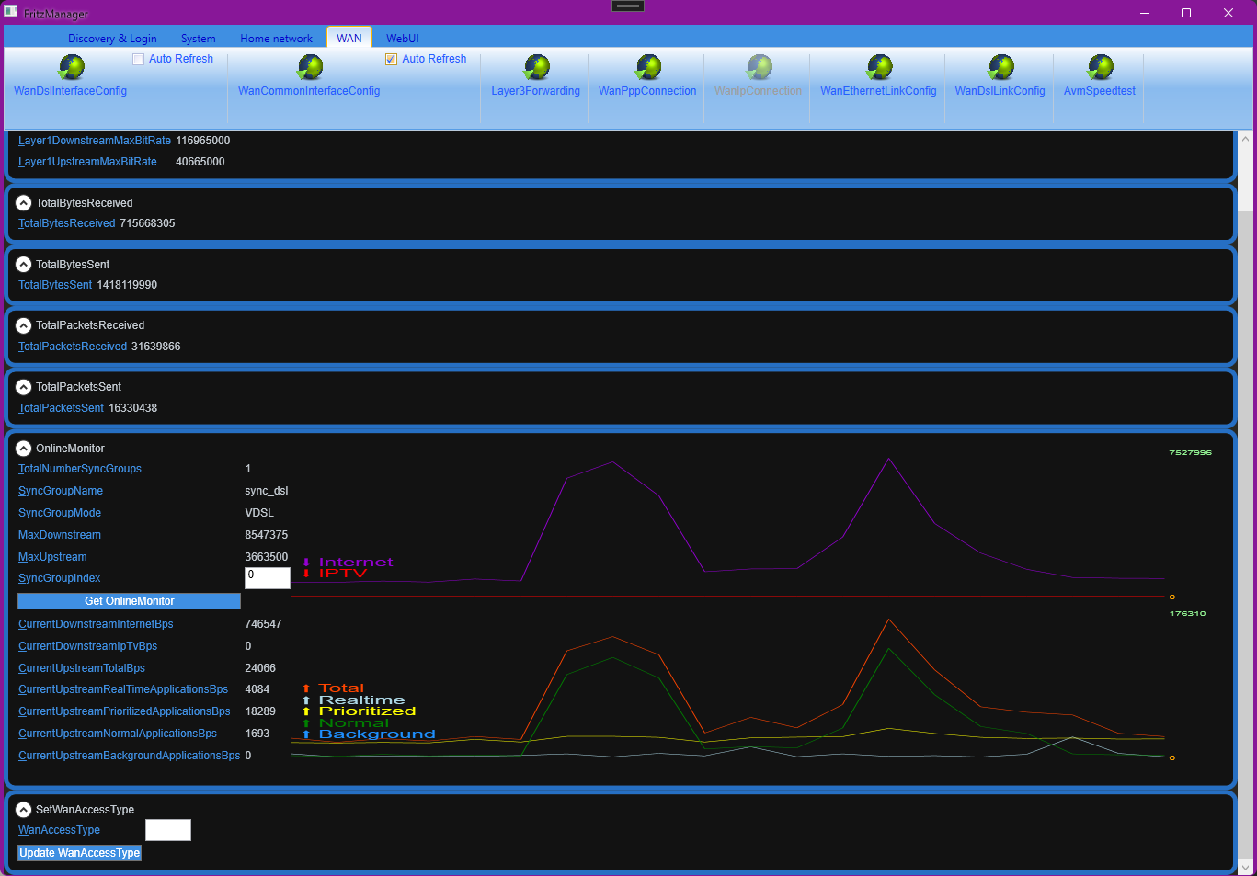Click the WanCommonInterfaceConfig globe icon
This screenshot has width=1257, height=876.
pyautogui.click(x=310, y=67)
